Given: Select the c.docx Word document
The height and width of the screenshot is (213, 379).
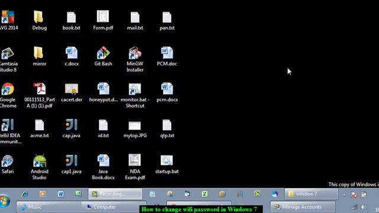Looking at the screenshot, I should pos(72,57).
